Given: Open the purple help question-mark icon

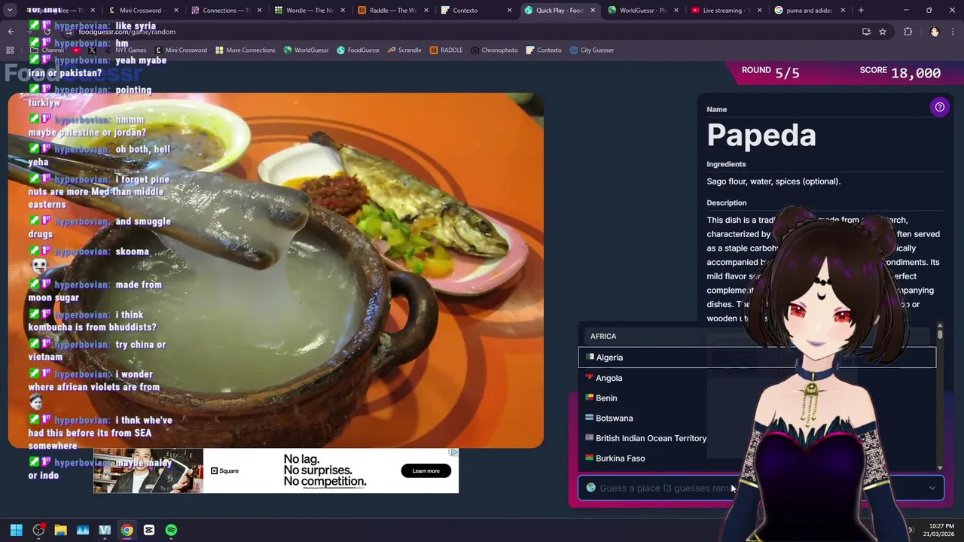Looking at the screenshot, I should click(940, 107).
